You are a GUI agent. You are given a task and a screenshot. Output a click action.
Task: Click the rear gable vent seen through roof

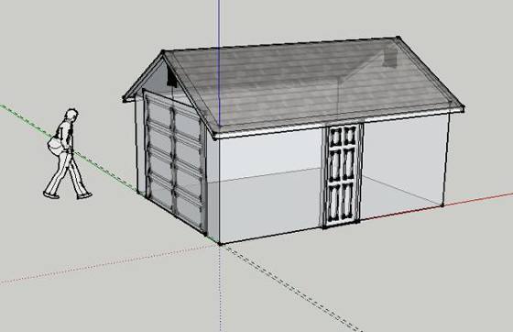point(390,59)
